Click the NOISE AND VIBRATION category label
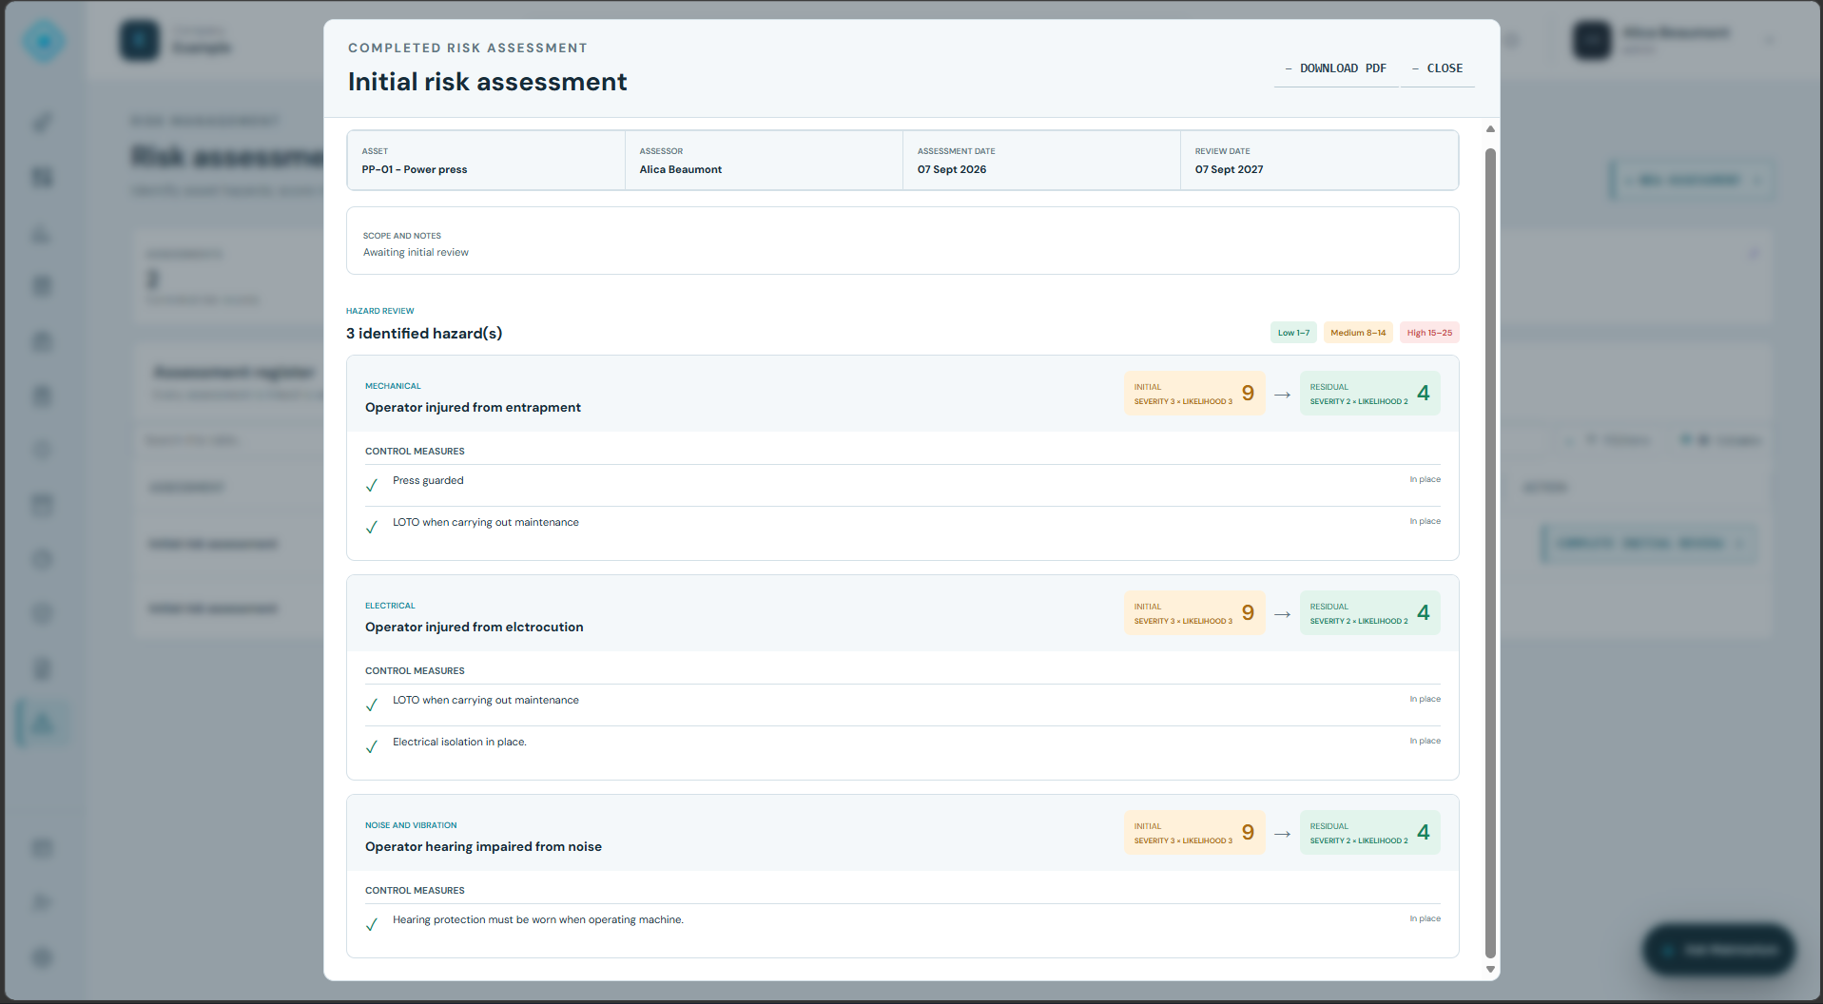The image size is (1823, 1004). pos(411,825)
